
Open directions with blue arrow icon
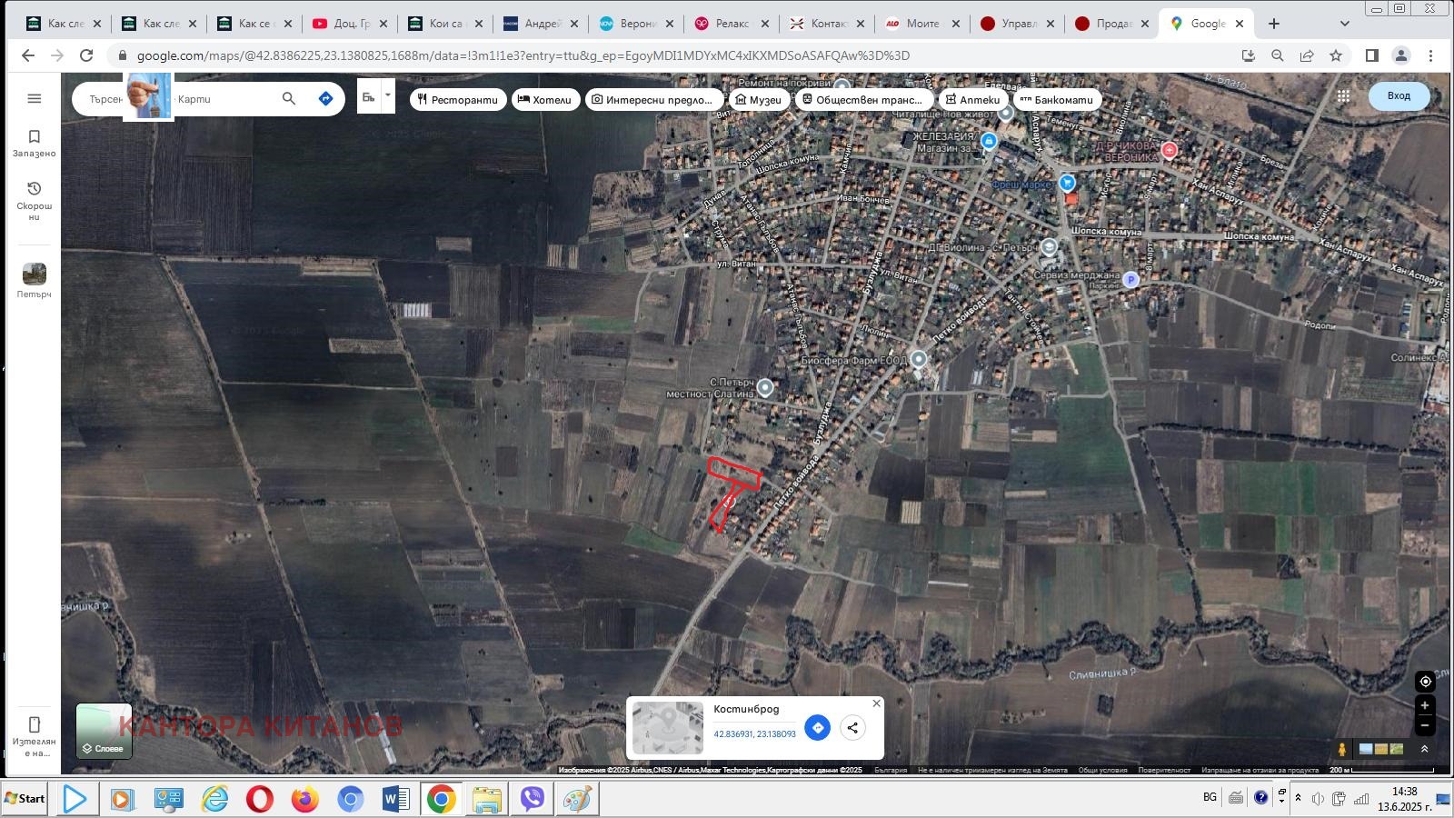point(325,99)
